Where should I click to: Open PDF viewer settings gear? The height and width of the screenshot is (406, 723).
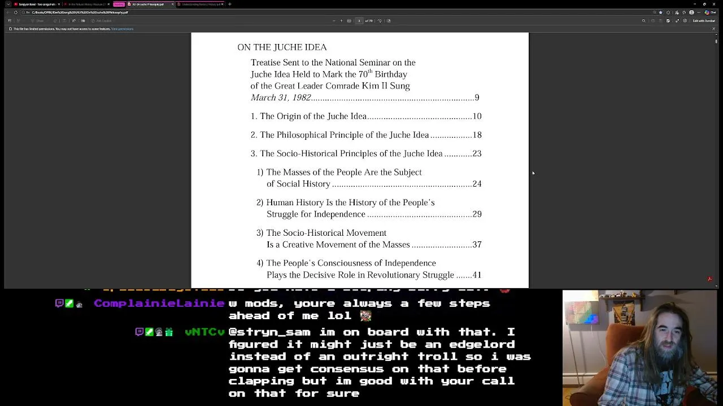coord(685,21)
